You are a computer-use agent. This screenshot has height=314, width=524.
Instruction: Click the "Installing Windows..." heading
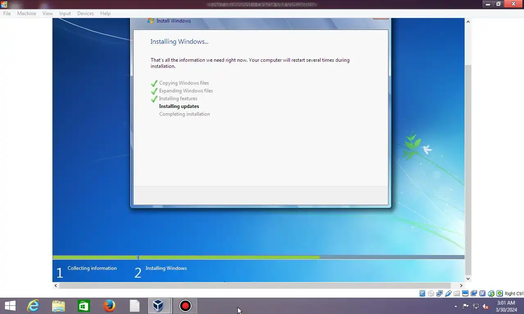(x=179, y=42)
